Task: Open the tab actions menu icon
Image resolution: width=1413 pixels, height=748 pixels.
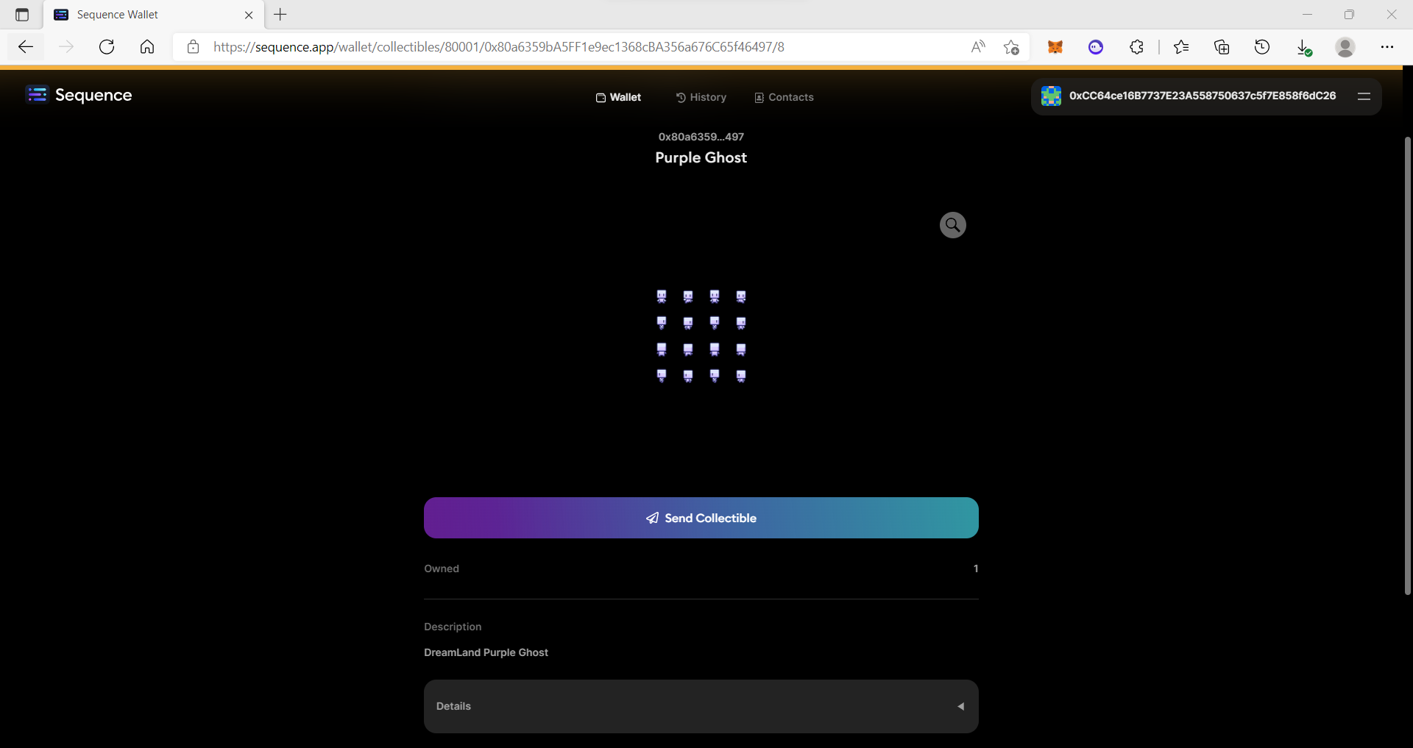Action: (x=22, y=15)
